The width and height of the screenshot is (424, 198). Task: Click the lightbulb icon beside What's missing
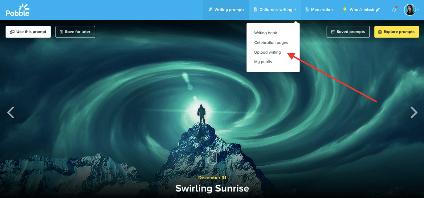pyautogui.click(x=345, y=10)
